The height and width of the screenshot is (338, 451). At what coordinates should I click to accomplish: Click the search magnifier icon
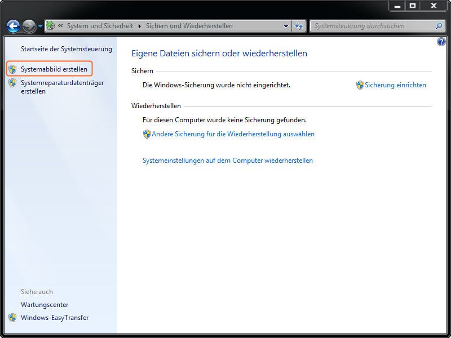pyautogui.click(x=439, y=26)
